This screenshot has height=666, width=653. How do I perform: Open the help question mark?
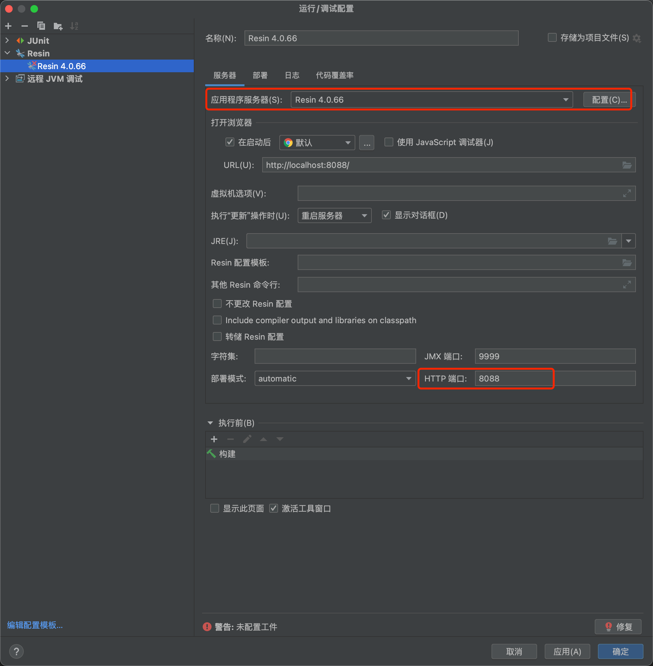(16, 651)
